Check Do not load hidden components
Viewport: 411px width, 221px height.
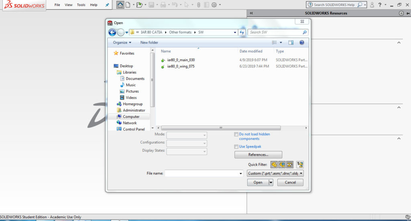[236, 134]
